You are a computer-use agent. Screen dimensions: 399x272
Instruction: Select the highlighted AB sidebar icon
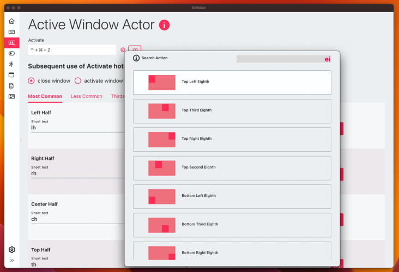pos(11,42)
